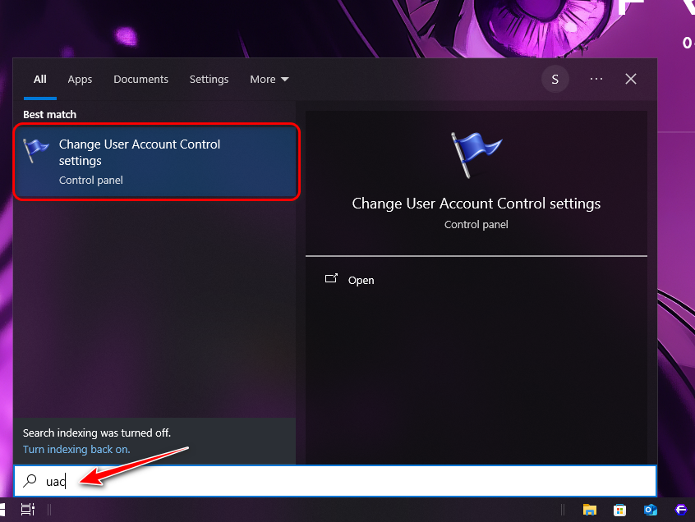Viewport: 695px width, 522px height.
Task: Click Open in the preview pane
Action: click(x=361, y=280)
